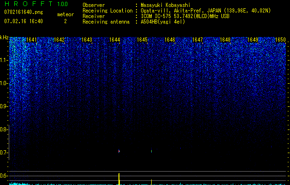Click the cyan noise level trace at bottom
Image resolution: width=290 pixels, height=185 pixels.
(x=148, y=184)
